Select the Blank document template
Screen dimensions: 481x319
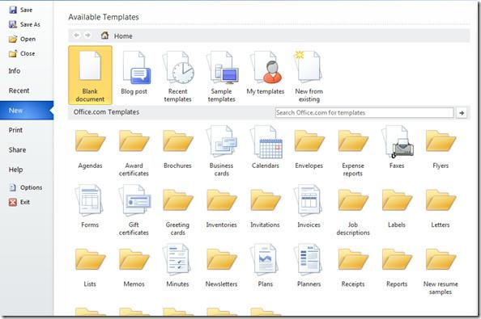click(90, 75)
